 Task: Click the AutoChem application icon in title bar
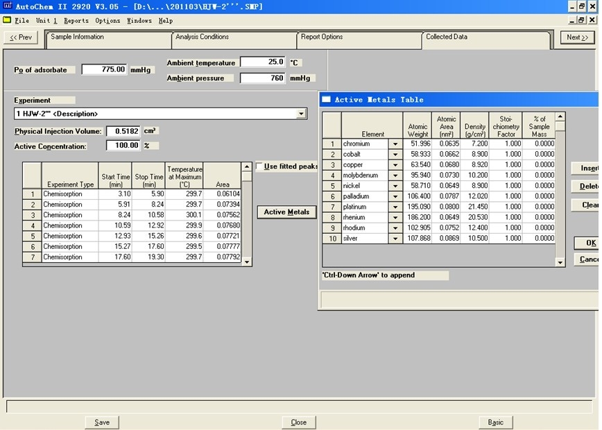(x=7, y=6)
